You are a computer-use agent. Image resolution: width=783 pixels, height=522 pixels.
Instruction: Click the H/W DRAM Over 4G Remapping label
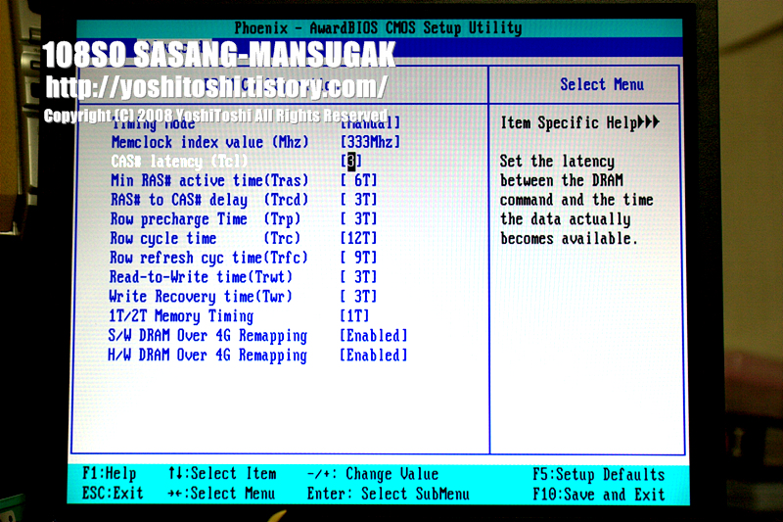click(207, 356)
